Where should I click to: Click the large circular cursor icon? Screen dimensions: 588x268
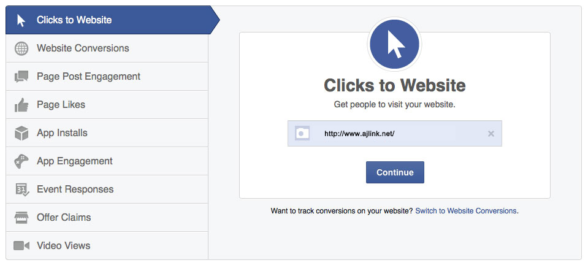pyautogui.click(x=394, y=44)
